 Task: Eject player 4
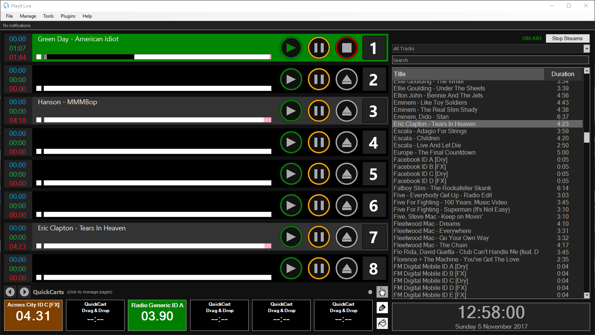point(347,143)
